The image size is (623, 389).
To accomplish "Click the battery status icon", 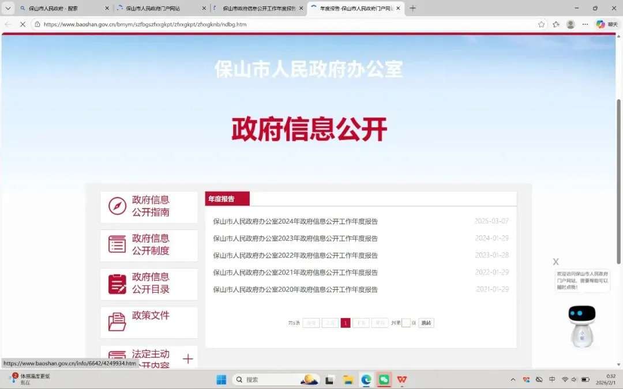I will tap(586, 380).
